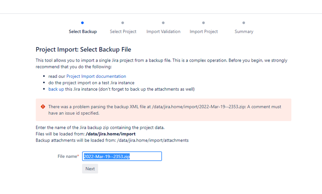
Task: Click 'Enter the name of the Jira backup zip' line
Action: pos(100,128)
